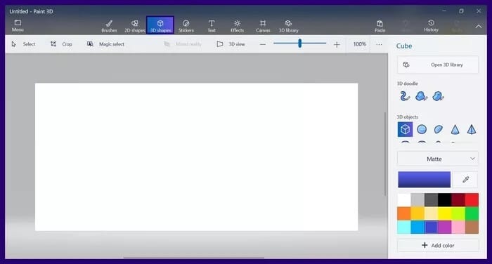
Task: Click the 100% zoom value field
Action: 360,44
